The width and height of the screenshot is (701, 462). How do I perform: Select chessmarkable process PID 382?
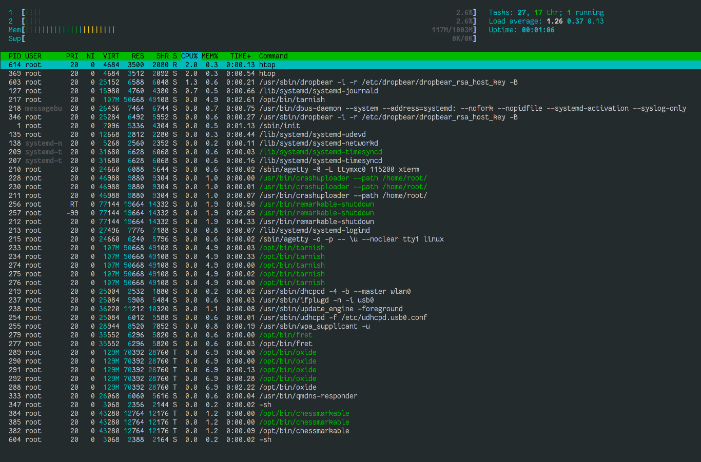tap(350, 431)
